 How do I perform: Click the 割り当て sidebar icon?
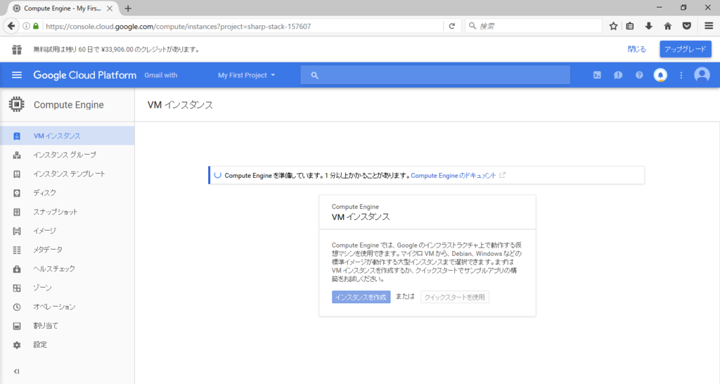(x=17, y=326)
